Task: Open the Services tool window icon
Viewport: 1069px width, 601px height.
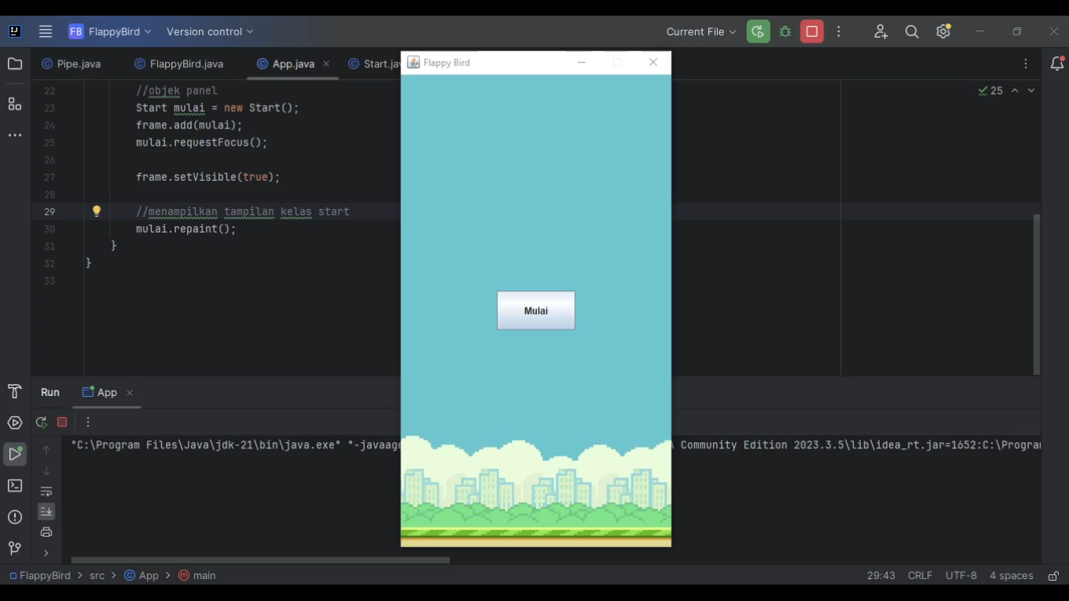Action: click(x=15, y=423)
